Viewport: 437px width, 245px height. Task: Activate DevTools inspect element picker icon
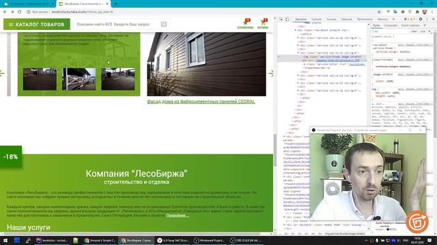[x=281, y=19]
